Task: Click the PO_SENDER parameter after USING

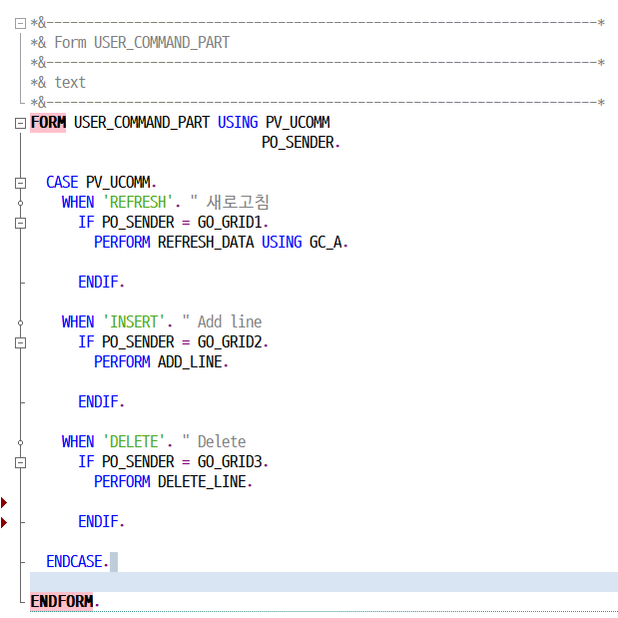Action: [298, 143]
